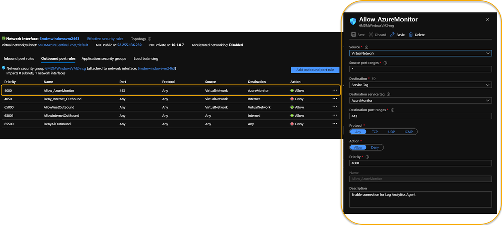Open NIC public IP 52.255.136.239 link
This screenshot has height=225, width=502.
(129, 45)
